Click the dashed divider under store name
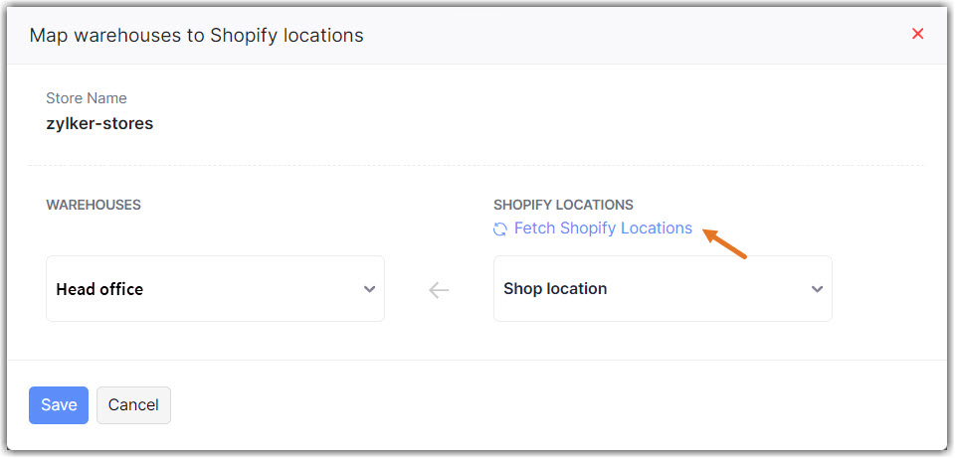955x458 pixels. click(x=476, y=165)
